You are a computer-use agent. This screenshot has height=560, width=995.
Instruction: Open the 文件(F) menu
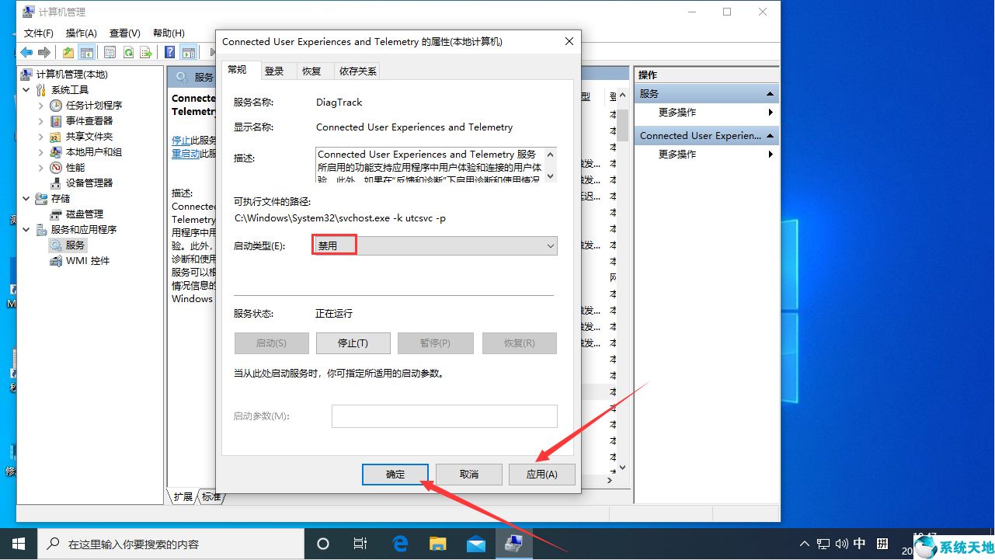pyautogui.click(x=39, y=33)
